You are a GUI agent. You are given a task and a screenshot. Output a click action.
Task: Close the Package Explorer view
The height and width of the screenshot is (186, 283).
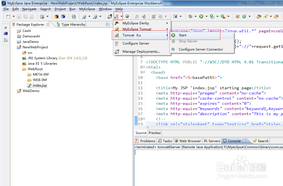pos(48,24)
